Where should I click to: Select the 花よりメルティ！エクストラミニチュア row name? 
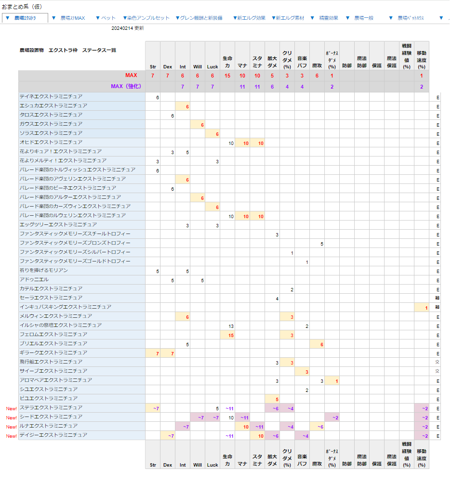(63, 160)
